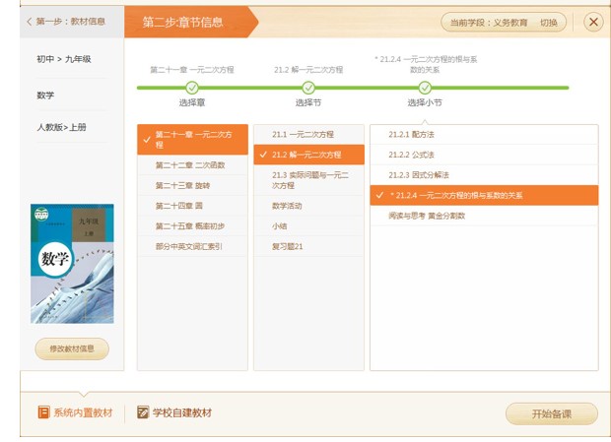Click 初中 > 九年级 in the sidebar
This screenshot has height=442, width=611.
(x=64, y=59)
